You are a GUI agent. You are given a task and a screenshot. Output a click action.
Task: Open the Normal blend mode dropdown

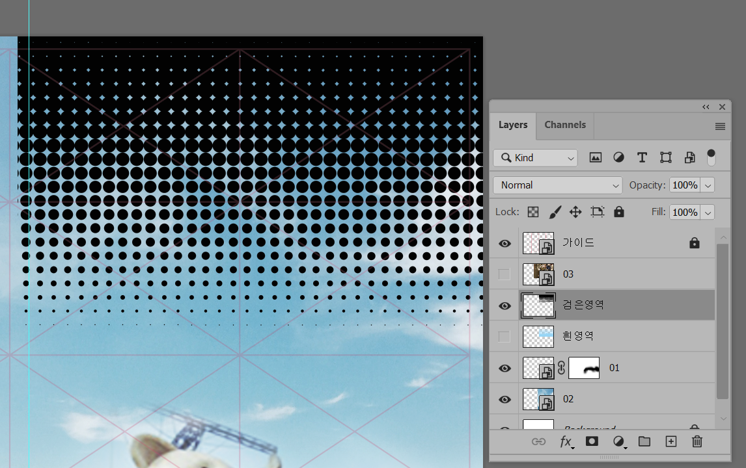(x=558, y=185)
